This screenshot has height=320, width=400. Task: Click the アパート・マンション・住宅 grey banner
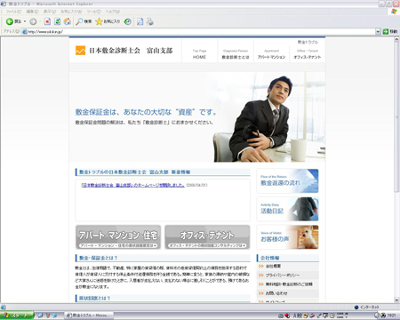pyautogui.click(x=118, y=237)
